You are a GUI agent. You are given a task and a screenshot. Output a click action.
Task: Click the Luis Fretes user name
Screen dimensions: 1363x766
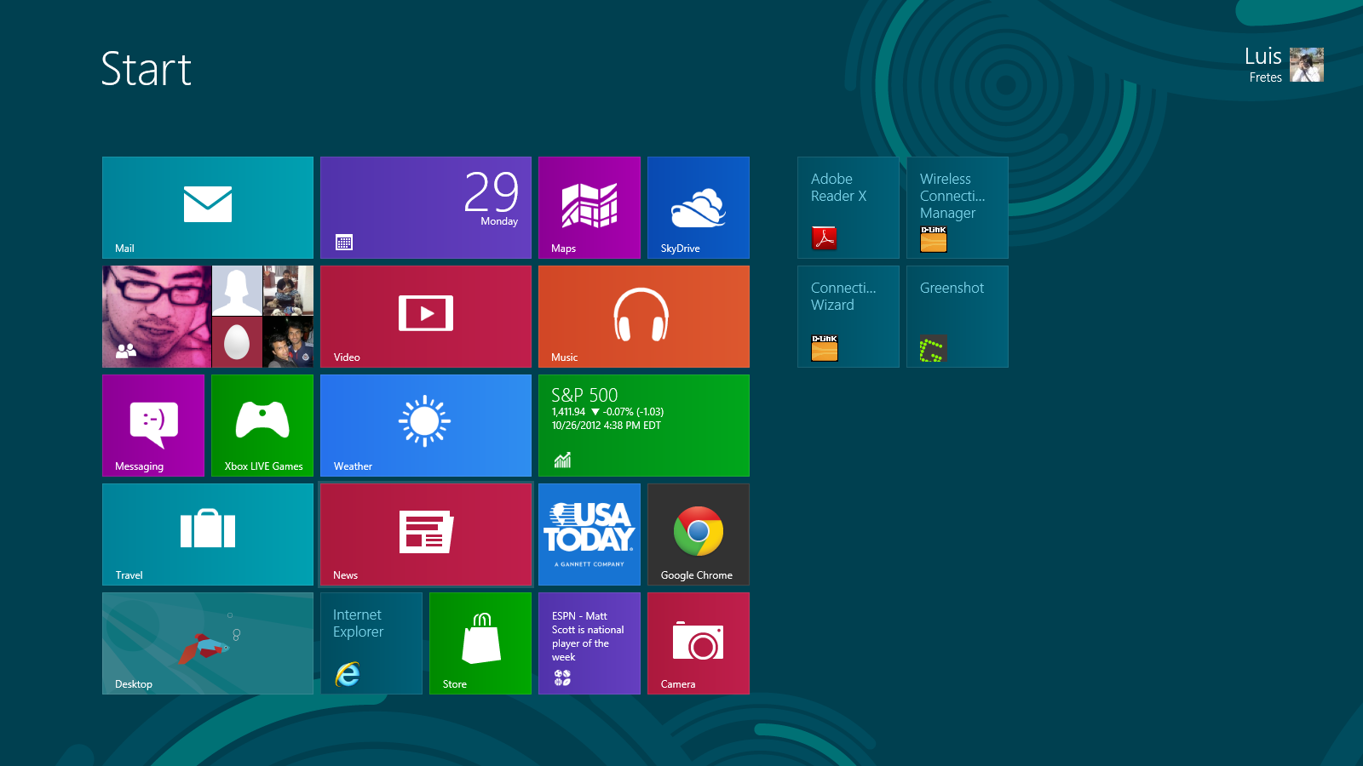(1263, 64)
